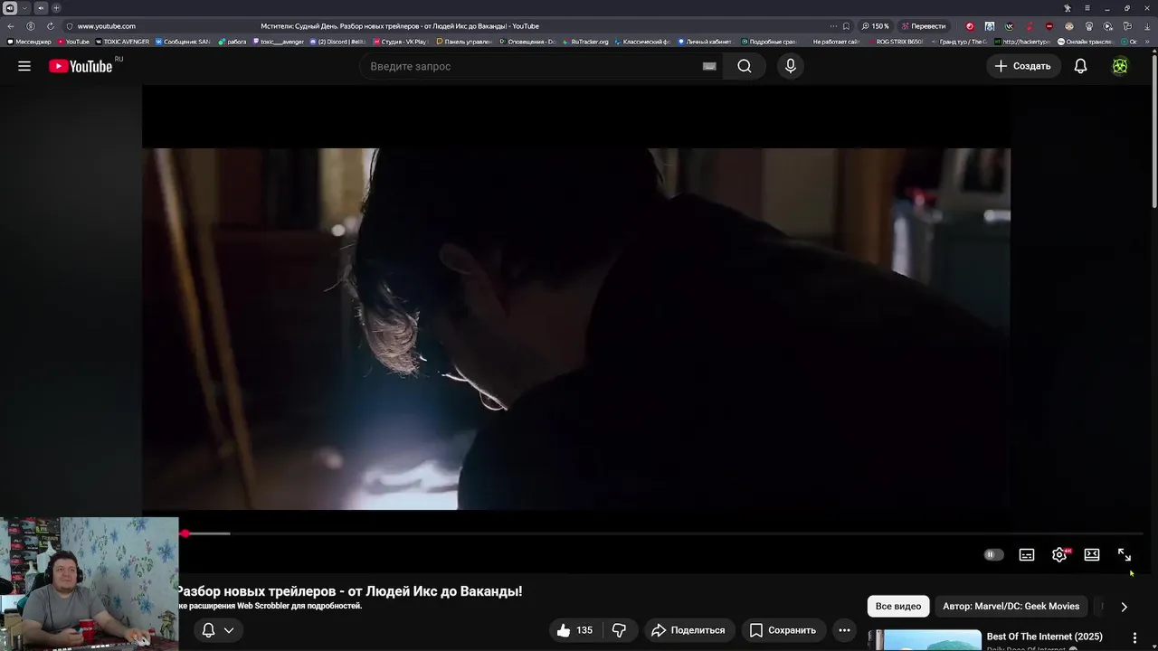The image size is (1158, 651).
Task: Open thumbnail of Best Of The Internet
Action: [x=925, y=640]
